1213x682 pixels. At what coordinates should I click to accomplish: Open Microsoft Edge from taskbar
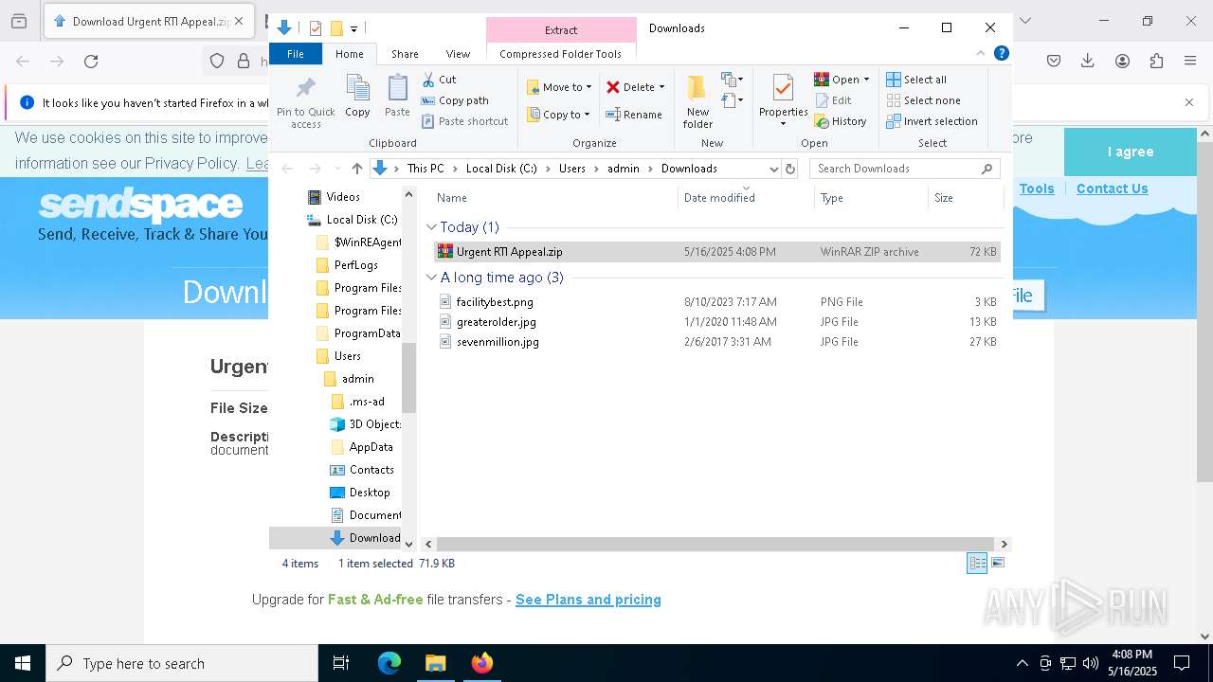389,663
